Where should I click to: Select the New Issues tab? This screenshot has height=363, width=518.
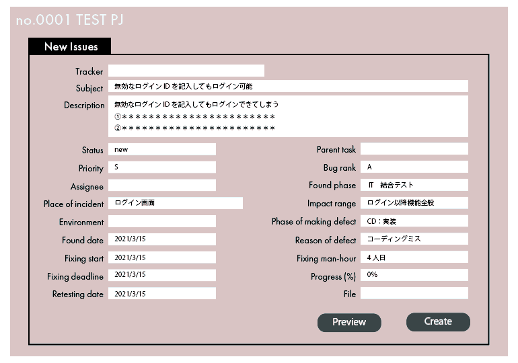click(x=71, y=46)
